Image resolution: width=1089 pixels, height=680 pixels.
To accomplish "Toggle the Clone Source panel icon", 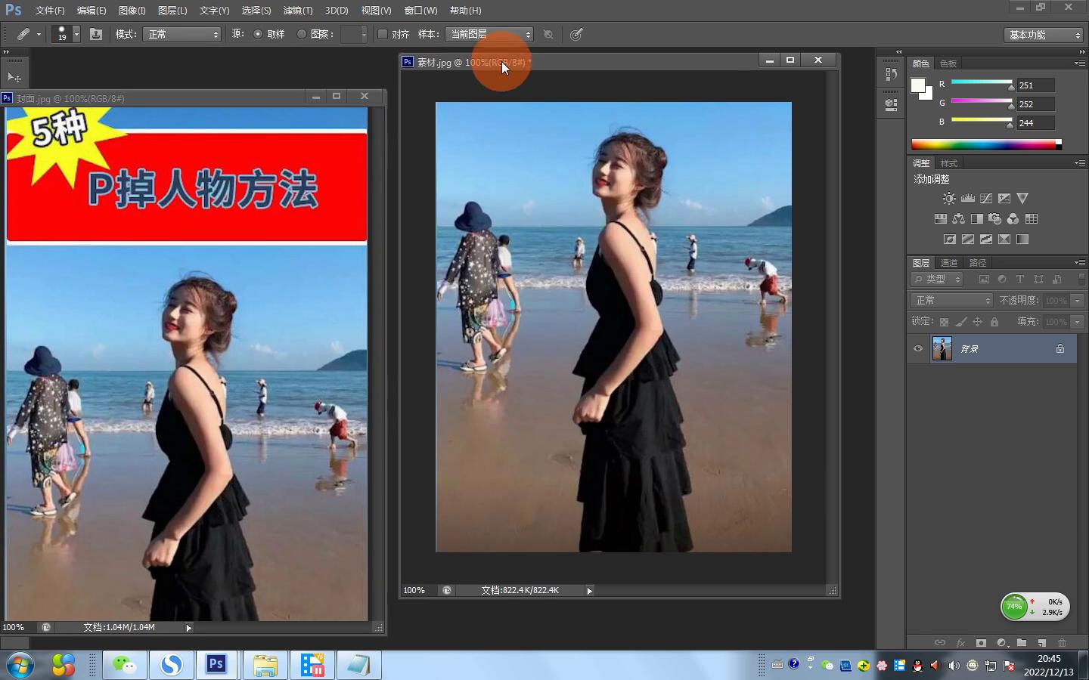I will [x=96, y=34].
